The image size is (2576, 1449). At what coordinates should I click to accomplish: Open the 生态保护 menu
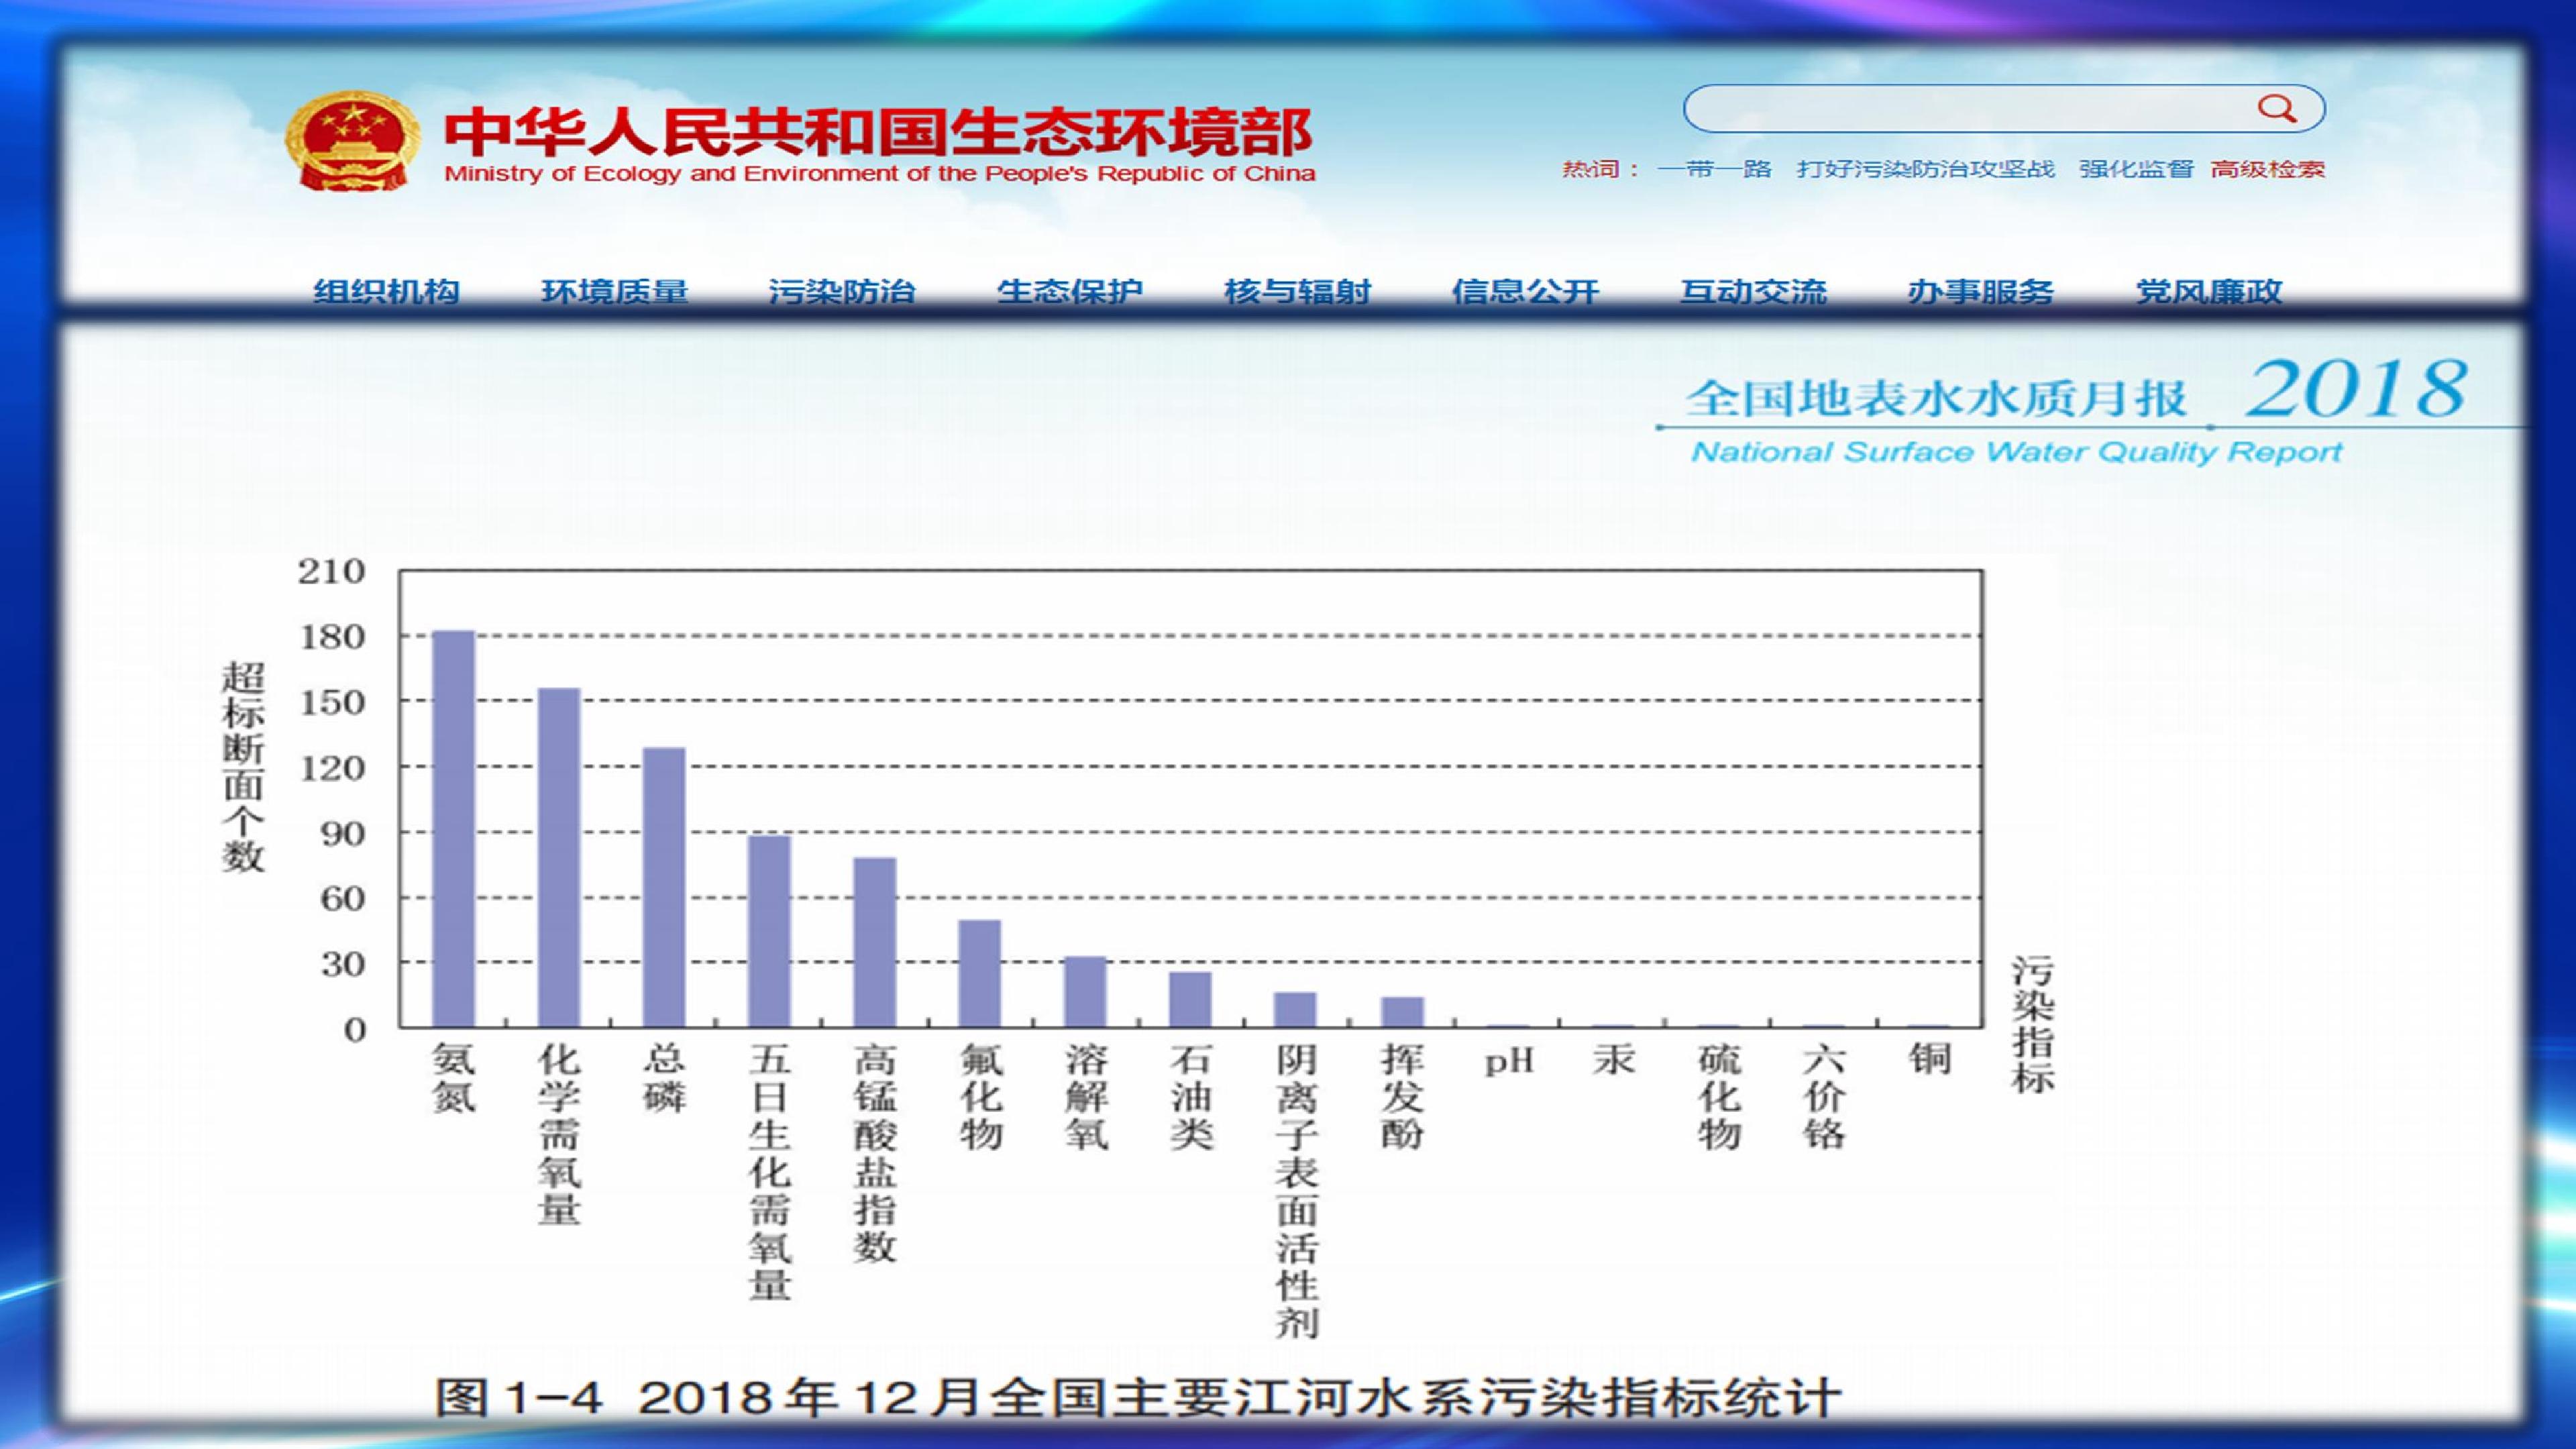(1070, 291)
